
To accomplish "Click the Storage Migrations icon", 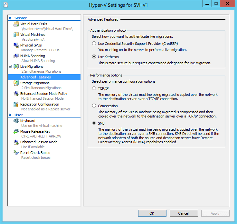I will (x=16, y=83).
